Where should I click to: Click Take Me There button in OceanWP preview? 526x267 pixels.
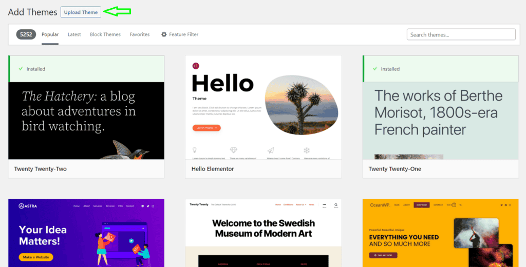click(383, 255)
